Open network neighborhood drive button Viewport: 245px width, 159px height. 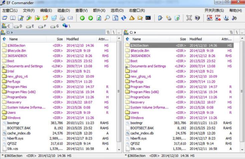[x=66, y=26]
